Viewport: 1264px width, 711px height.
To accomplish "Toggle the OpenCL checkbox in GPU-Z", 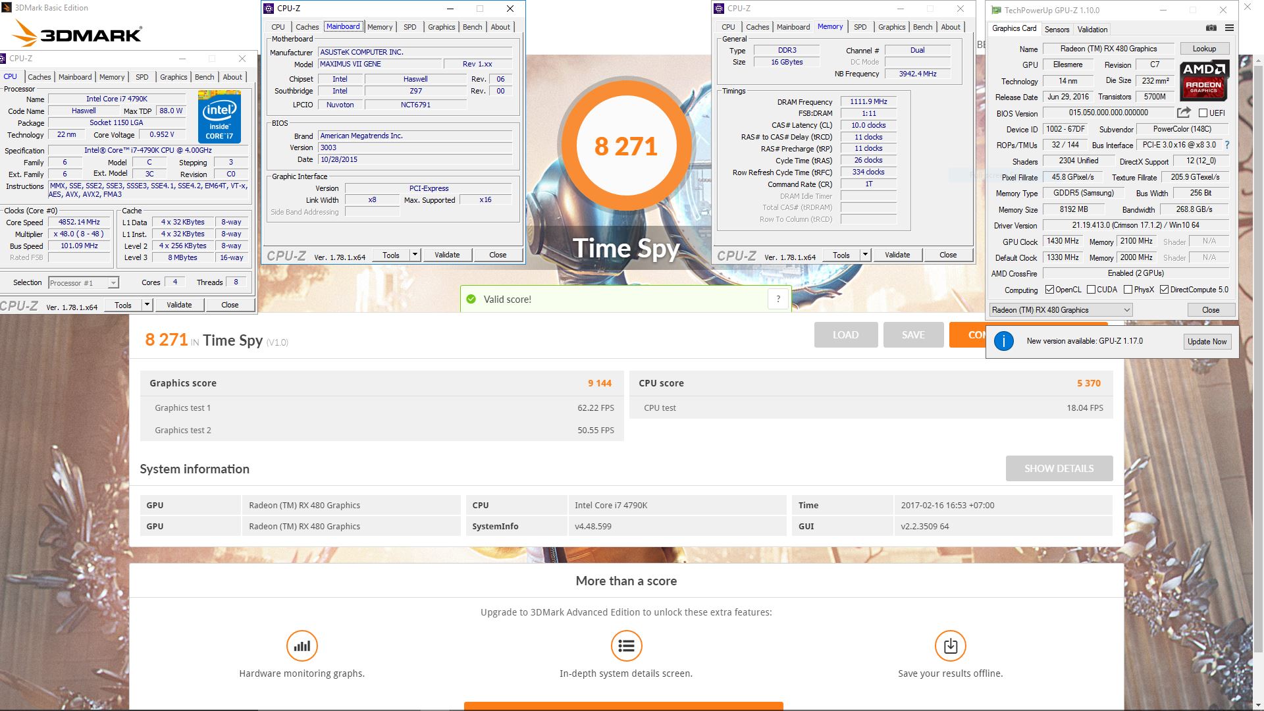I will click(1050, 290).
